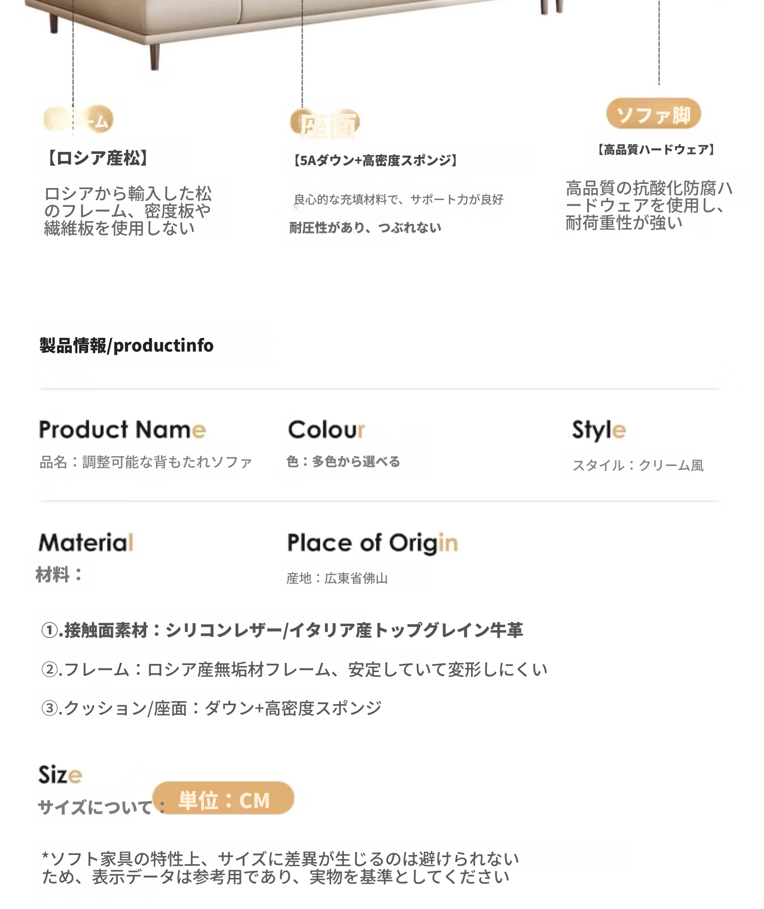The image size is (764, 909).
Task: Click the 産地：広東省佛山 text
Action: tap(337, 578)
